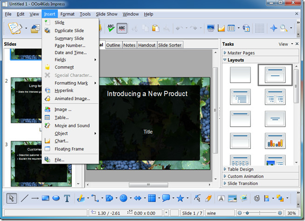Select the blank slide layout

pyautogui.click(x=240, y=75)
